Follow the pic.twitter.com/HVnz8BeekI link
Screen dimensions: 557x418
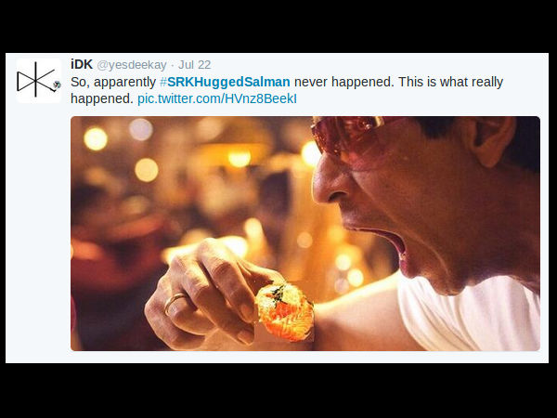(x=216, y=98)
